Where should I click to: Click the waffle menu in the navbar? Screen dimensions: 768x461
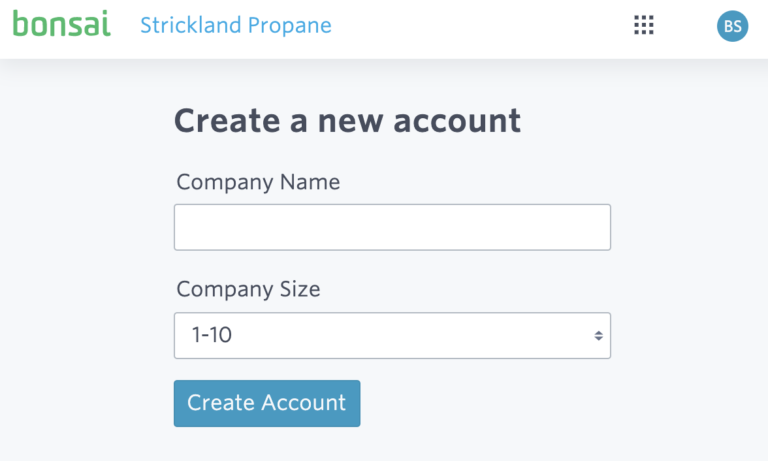pyautogui.click(x=643, y=25)
